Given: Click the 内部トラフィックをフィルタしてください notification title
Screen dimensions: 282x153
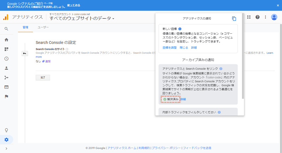Looking at the screenshot, I should click(x=189, y=112).
